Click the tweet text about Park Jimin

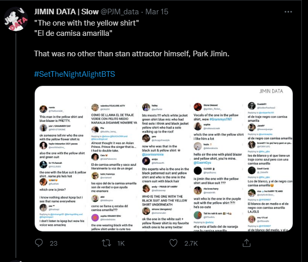pos(131,54)
